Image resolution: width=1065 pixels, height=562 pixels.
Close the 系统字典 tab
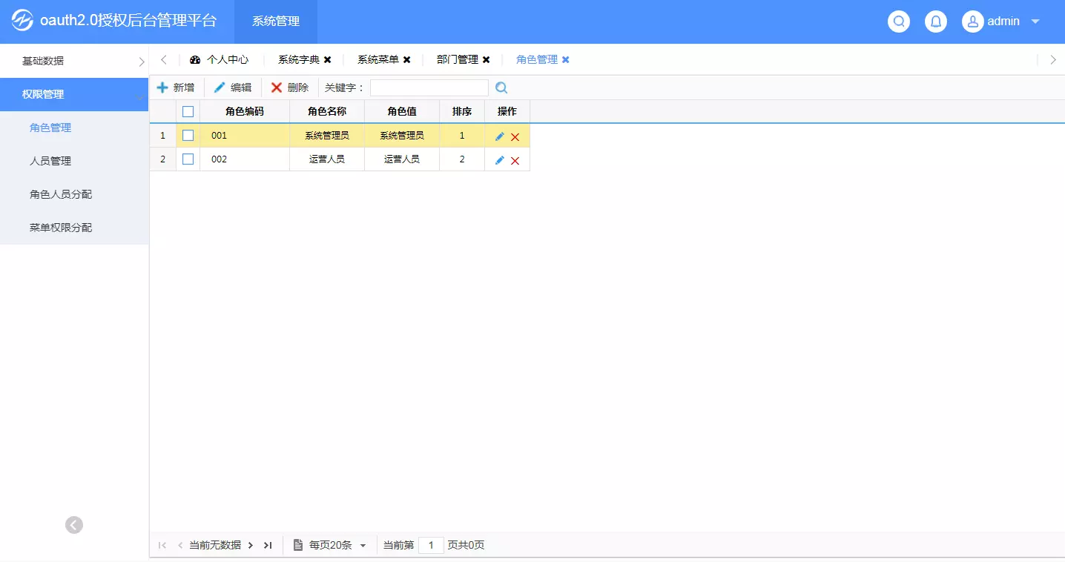(328, 59)
